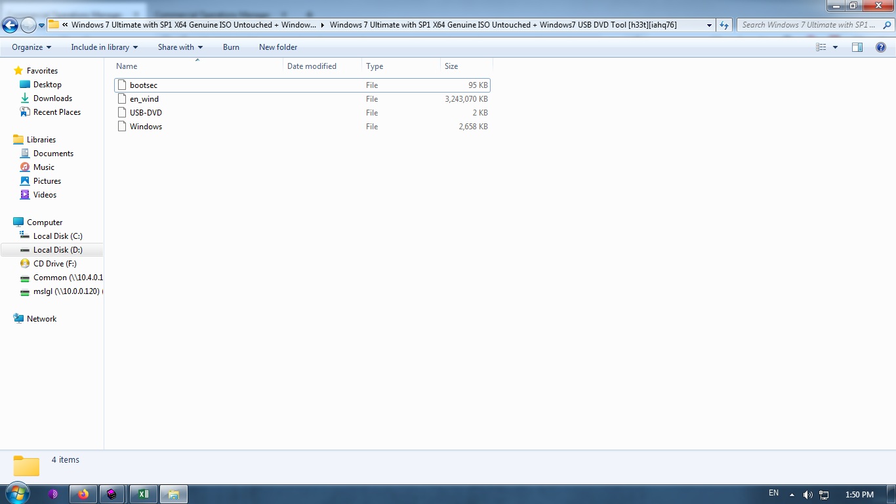Screen dimensions: 896x504
Task: Select Network in the navigation pane
Action: [41, 319]
